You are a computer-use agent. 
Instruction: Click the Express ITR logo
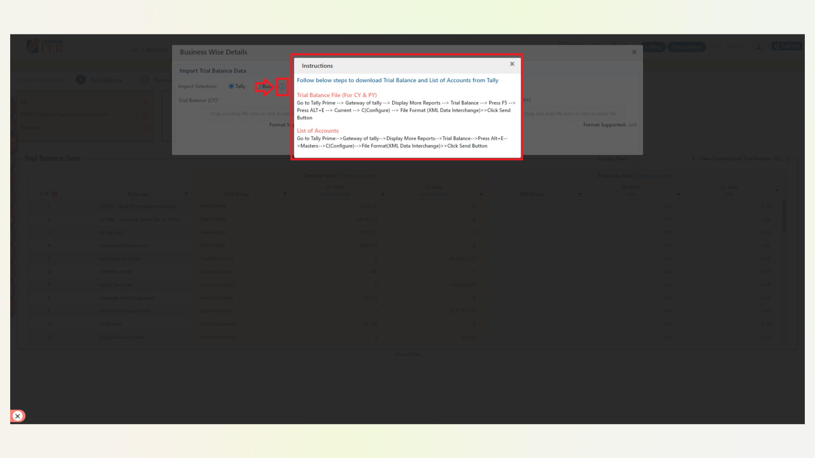coord(45,47)
